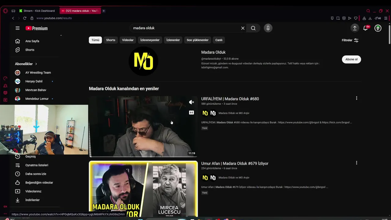Open the tab search magnifier in title bar

click(x=368, y=11)
